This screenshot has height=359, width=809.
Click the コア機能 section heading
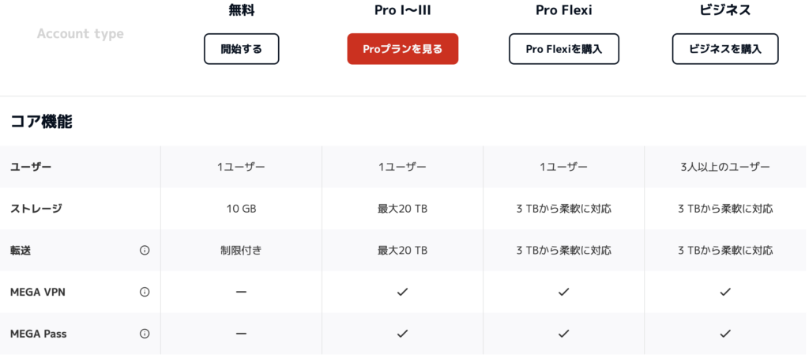(x=41, y=121)
